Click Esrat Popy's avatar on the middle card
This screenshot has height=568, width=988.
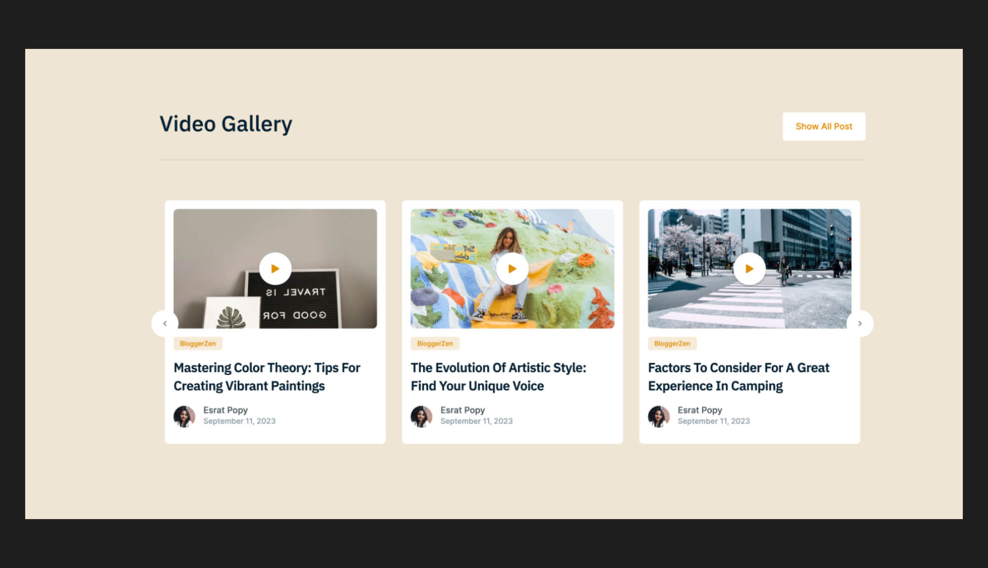[x=421, y=415]
